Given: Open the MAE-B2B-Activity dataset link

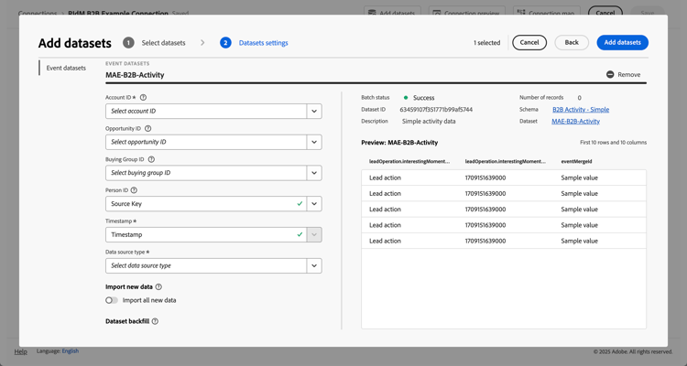Looking at the screenshot, I should [x=575, y=121].
